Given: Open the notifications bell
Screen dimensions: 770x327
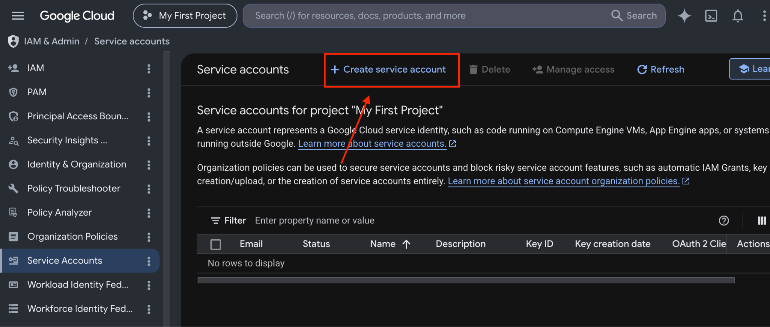Looking at the screenshot, I should click(x=738, y=16).
